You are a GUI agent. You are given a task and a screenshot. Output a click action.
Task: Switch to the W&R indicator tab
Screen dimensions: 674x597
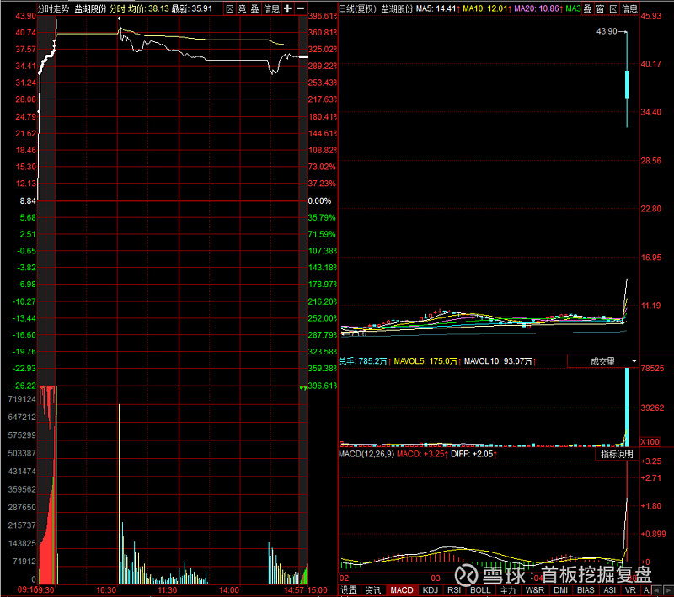coord(535,590)
